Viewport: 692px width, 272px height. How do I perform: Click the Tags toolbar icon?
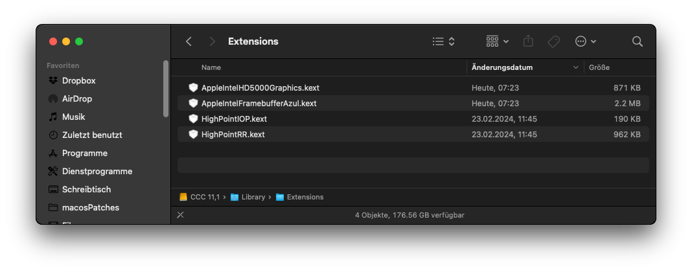(553, 41)
